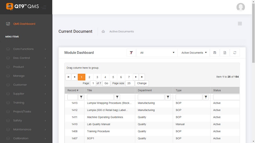Click the refresh icon in Module Dashboard
The height and width of the screenshot is (143, 255).
(x=235, y=53)
